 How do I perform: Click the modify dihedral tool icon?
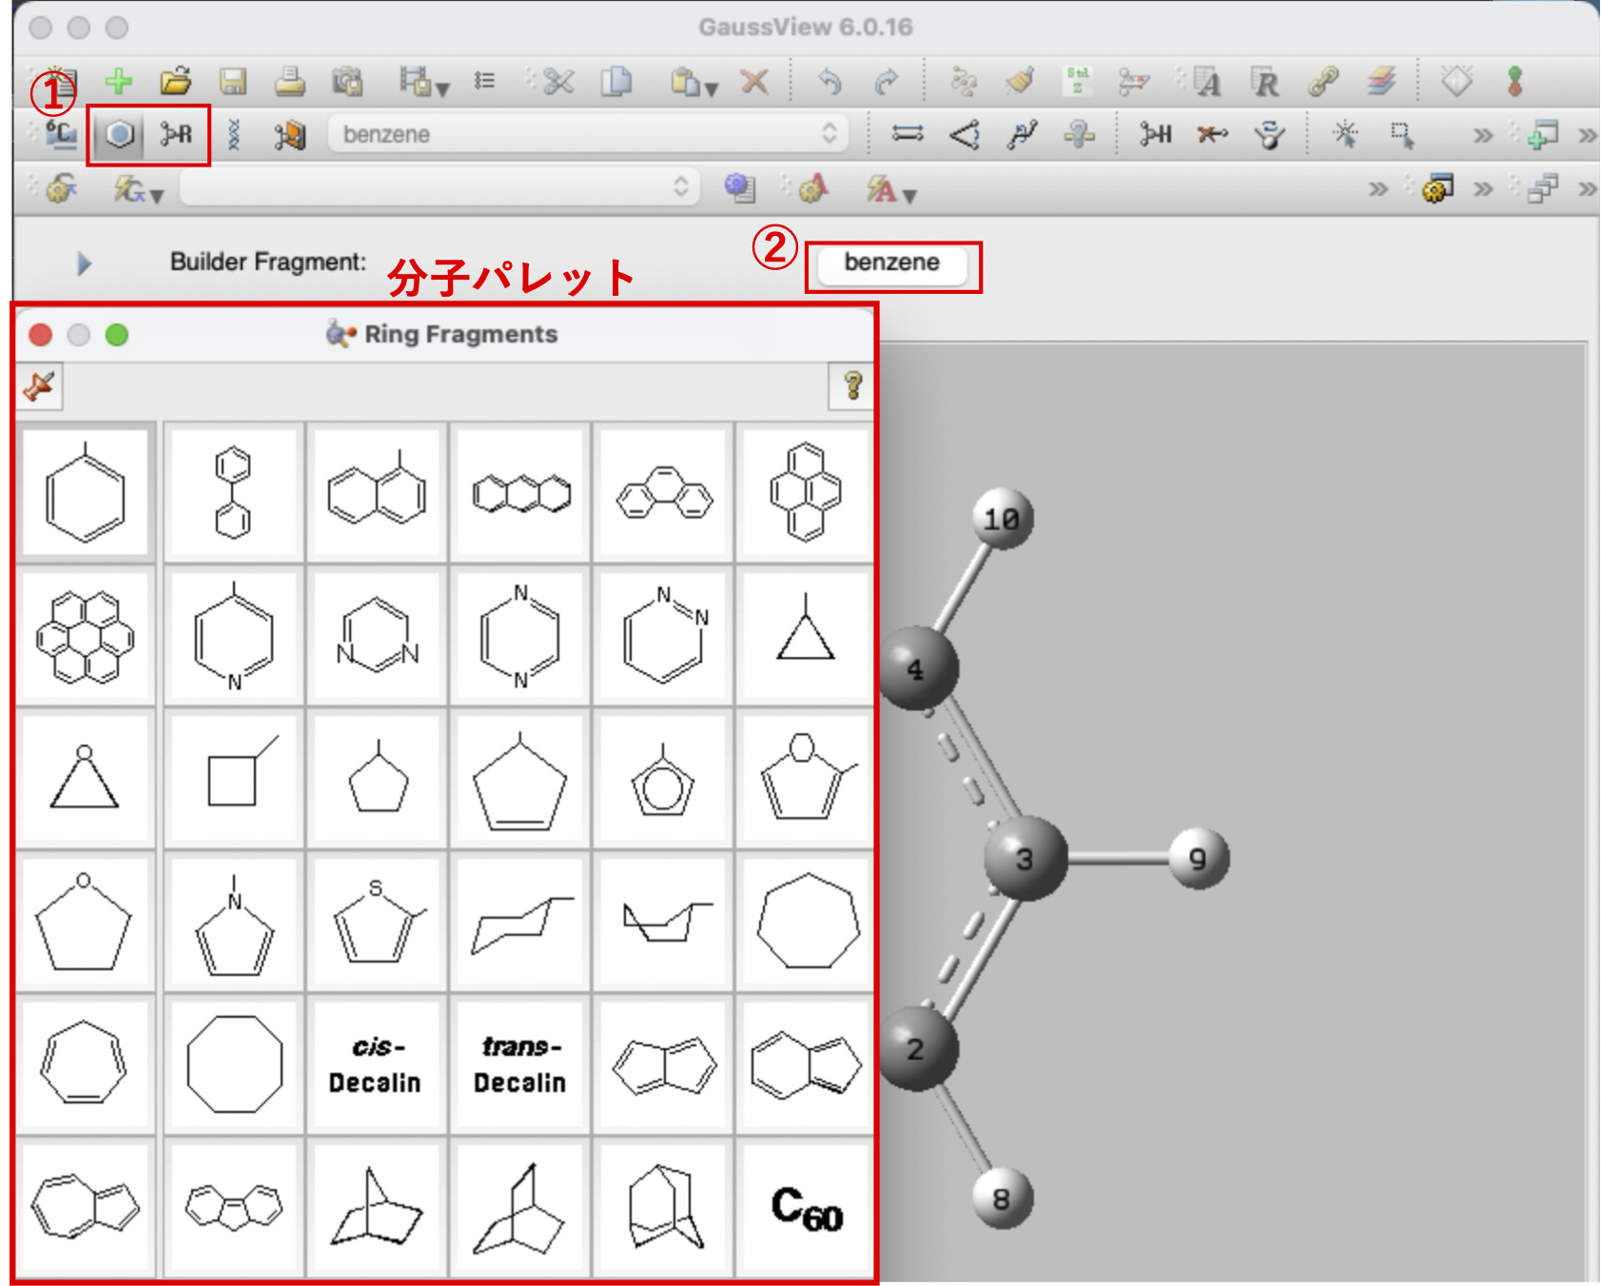click(x=1022, y=134)
